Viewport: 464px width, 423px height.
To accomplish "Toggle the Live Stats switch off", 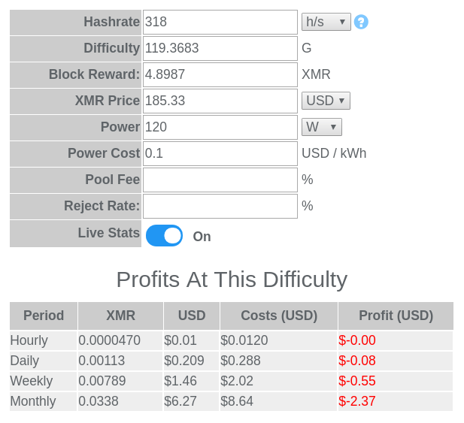I will click(164, 236).
